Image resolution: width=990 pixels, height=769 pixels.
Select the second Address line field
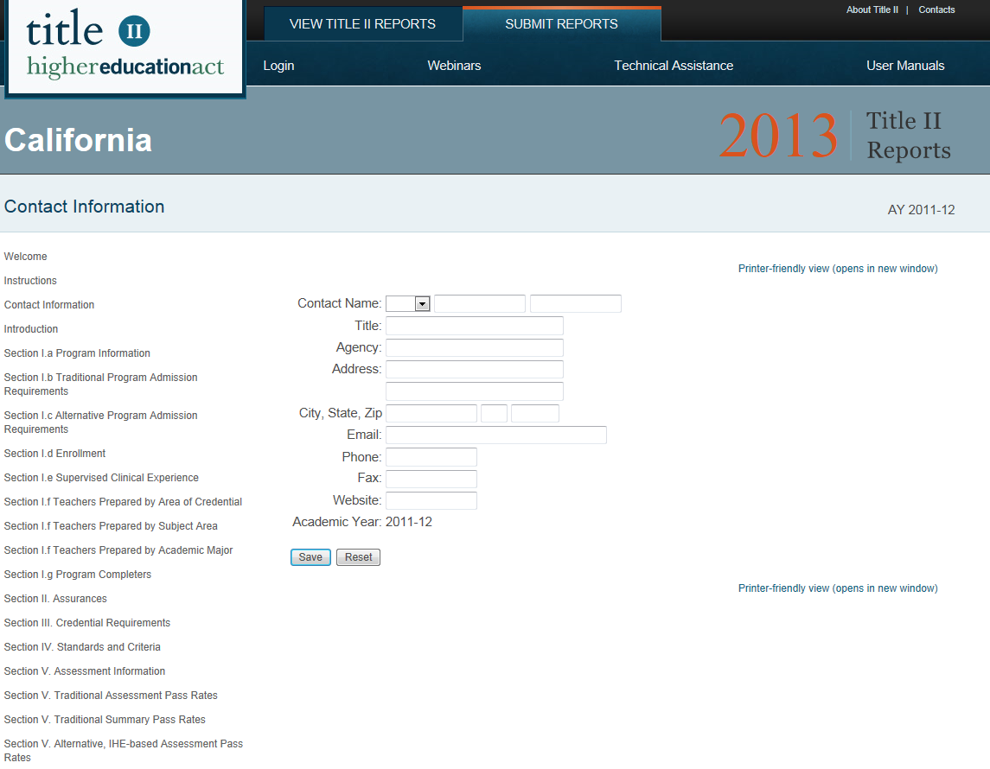coord(474,391)
